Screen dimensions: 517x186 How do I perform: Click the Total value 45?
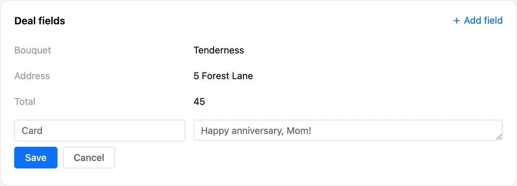pos(199,102)
